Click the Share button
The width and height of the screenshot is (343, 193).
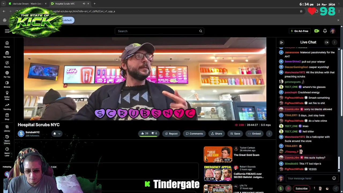[x=217, y=133]
